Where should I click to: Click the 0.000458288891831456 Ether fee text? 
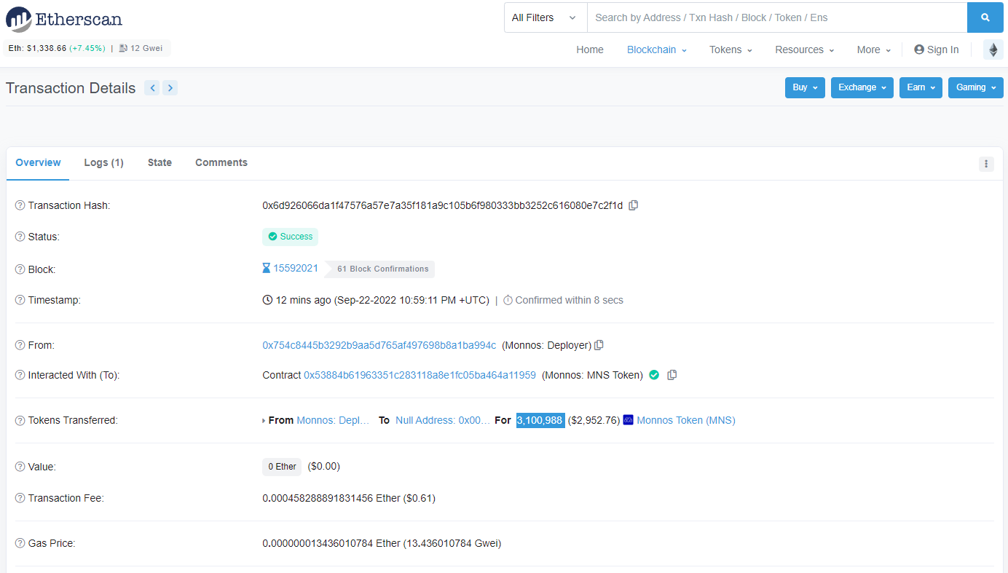(331, 498)
